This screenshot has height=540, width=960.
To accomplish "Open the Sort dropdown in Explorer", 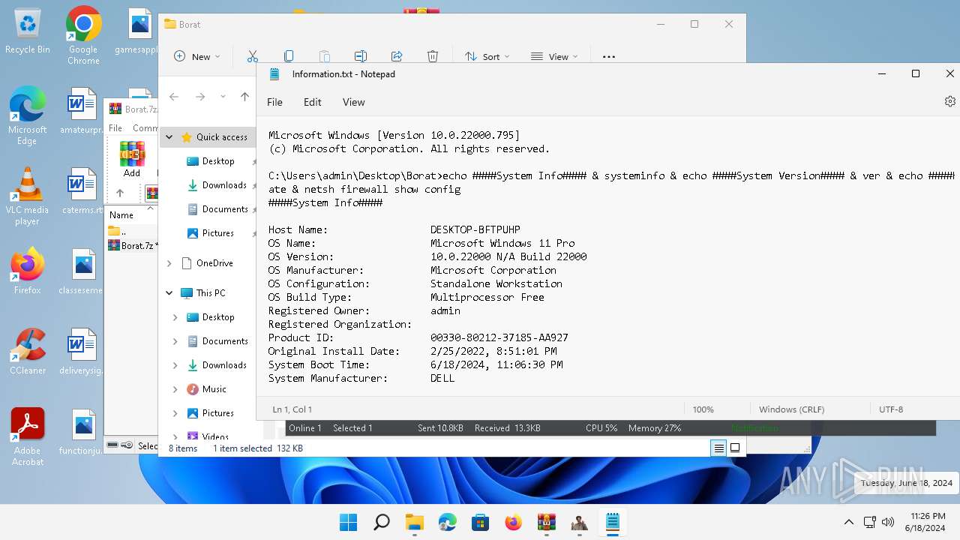I will 487,56.
